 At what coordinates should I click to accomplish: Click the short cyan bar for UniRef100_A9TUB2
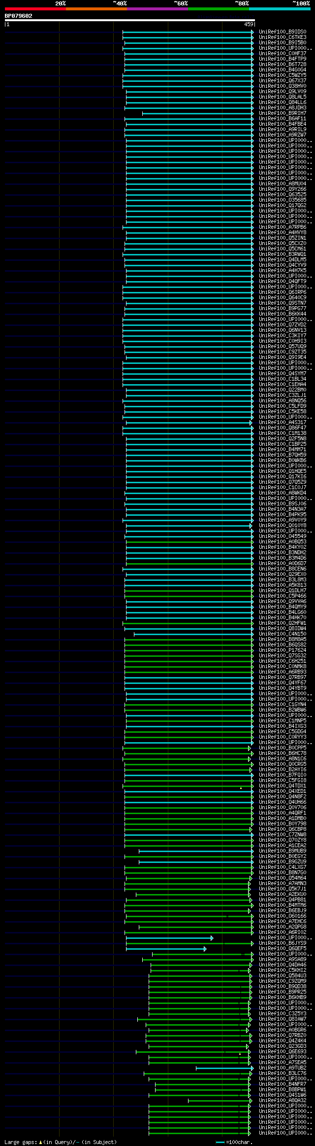point(225,1068)
